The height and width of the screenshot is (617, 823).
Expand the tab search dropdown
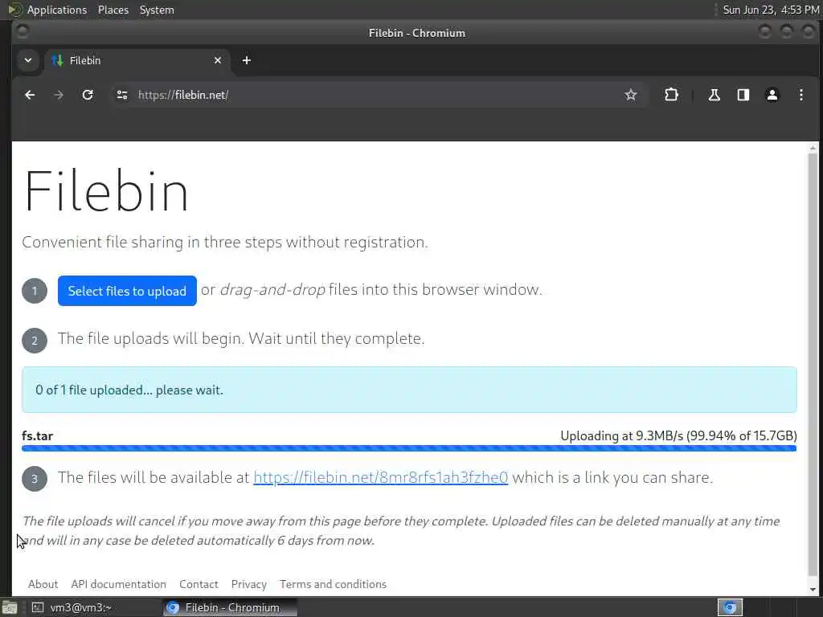[28, 60]
